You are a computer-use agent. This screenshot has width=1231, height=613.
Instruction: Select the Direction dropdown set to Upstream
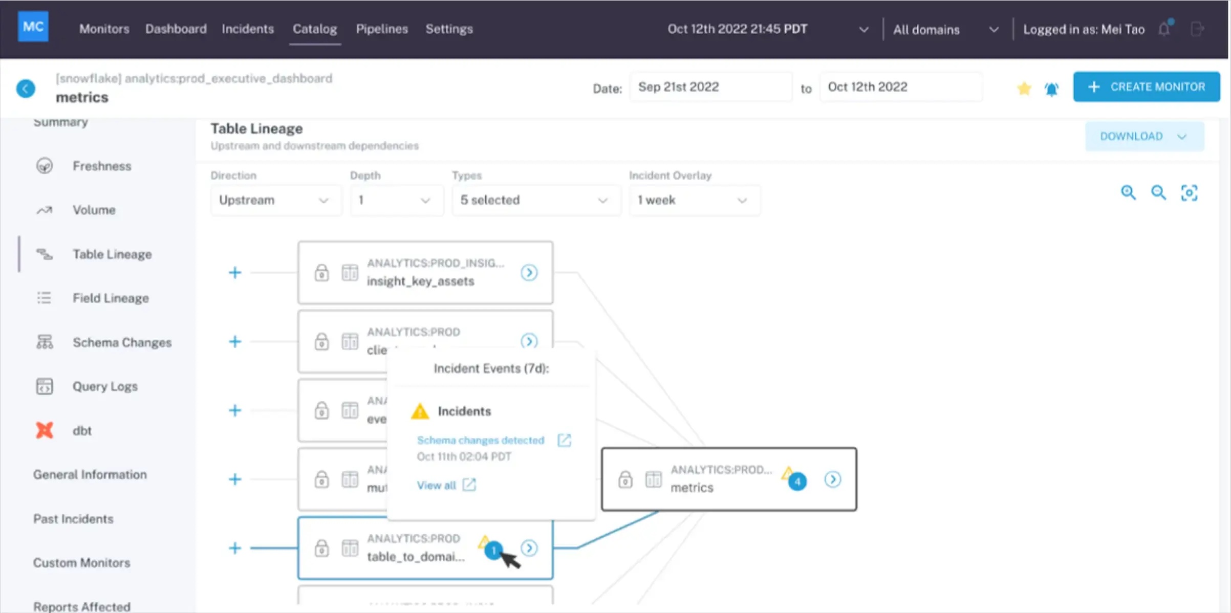(272, 200)
